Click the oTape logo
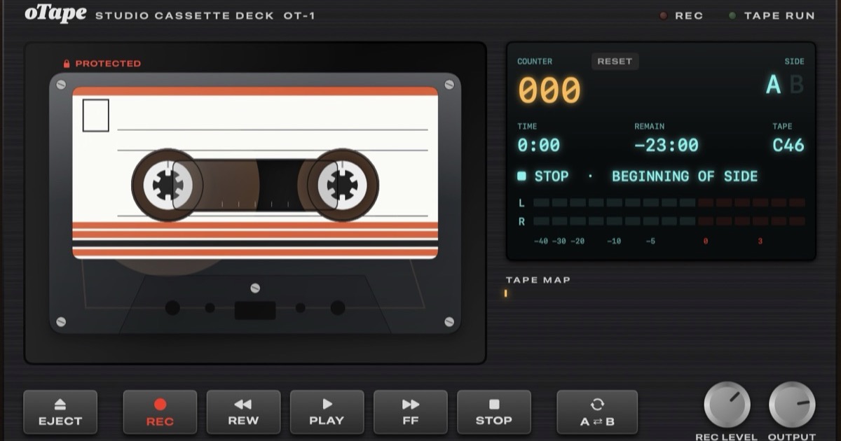The width and height of the screenshot is (841, 441). pyautogui.click(x=55, y=13)
